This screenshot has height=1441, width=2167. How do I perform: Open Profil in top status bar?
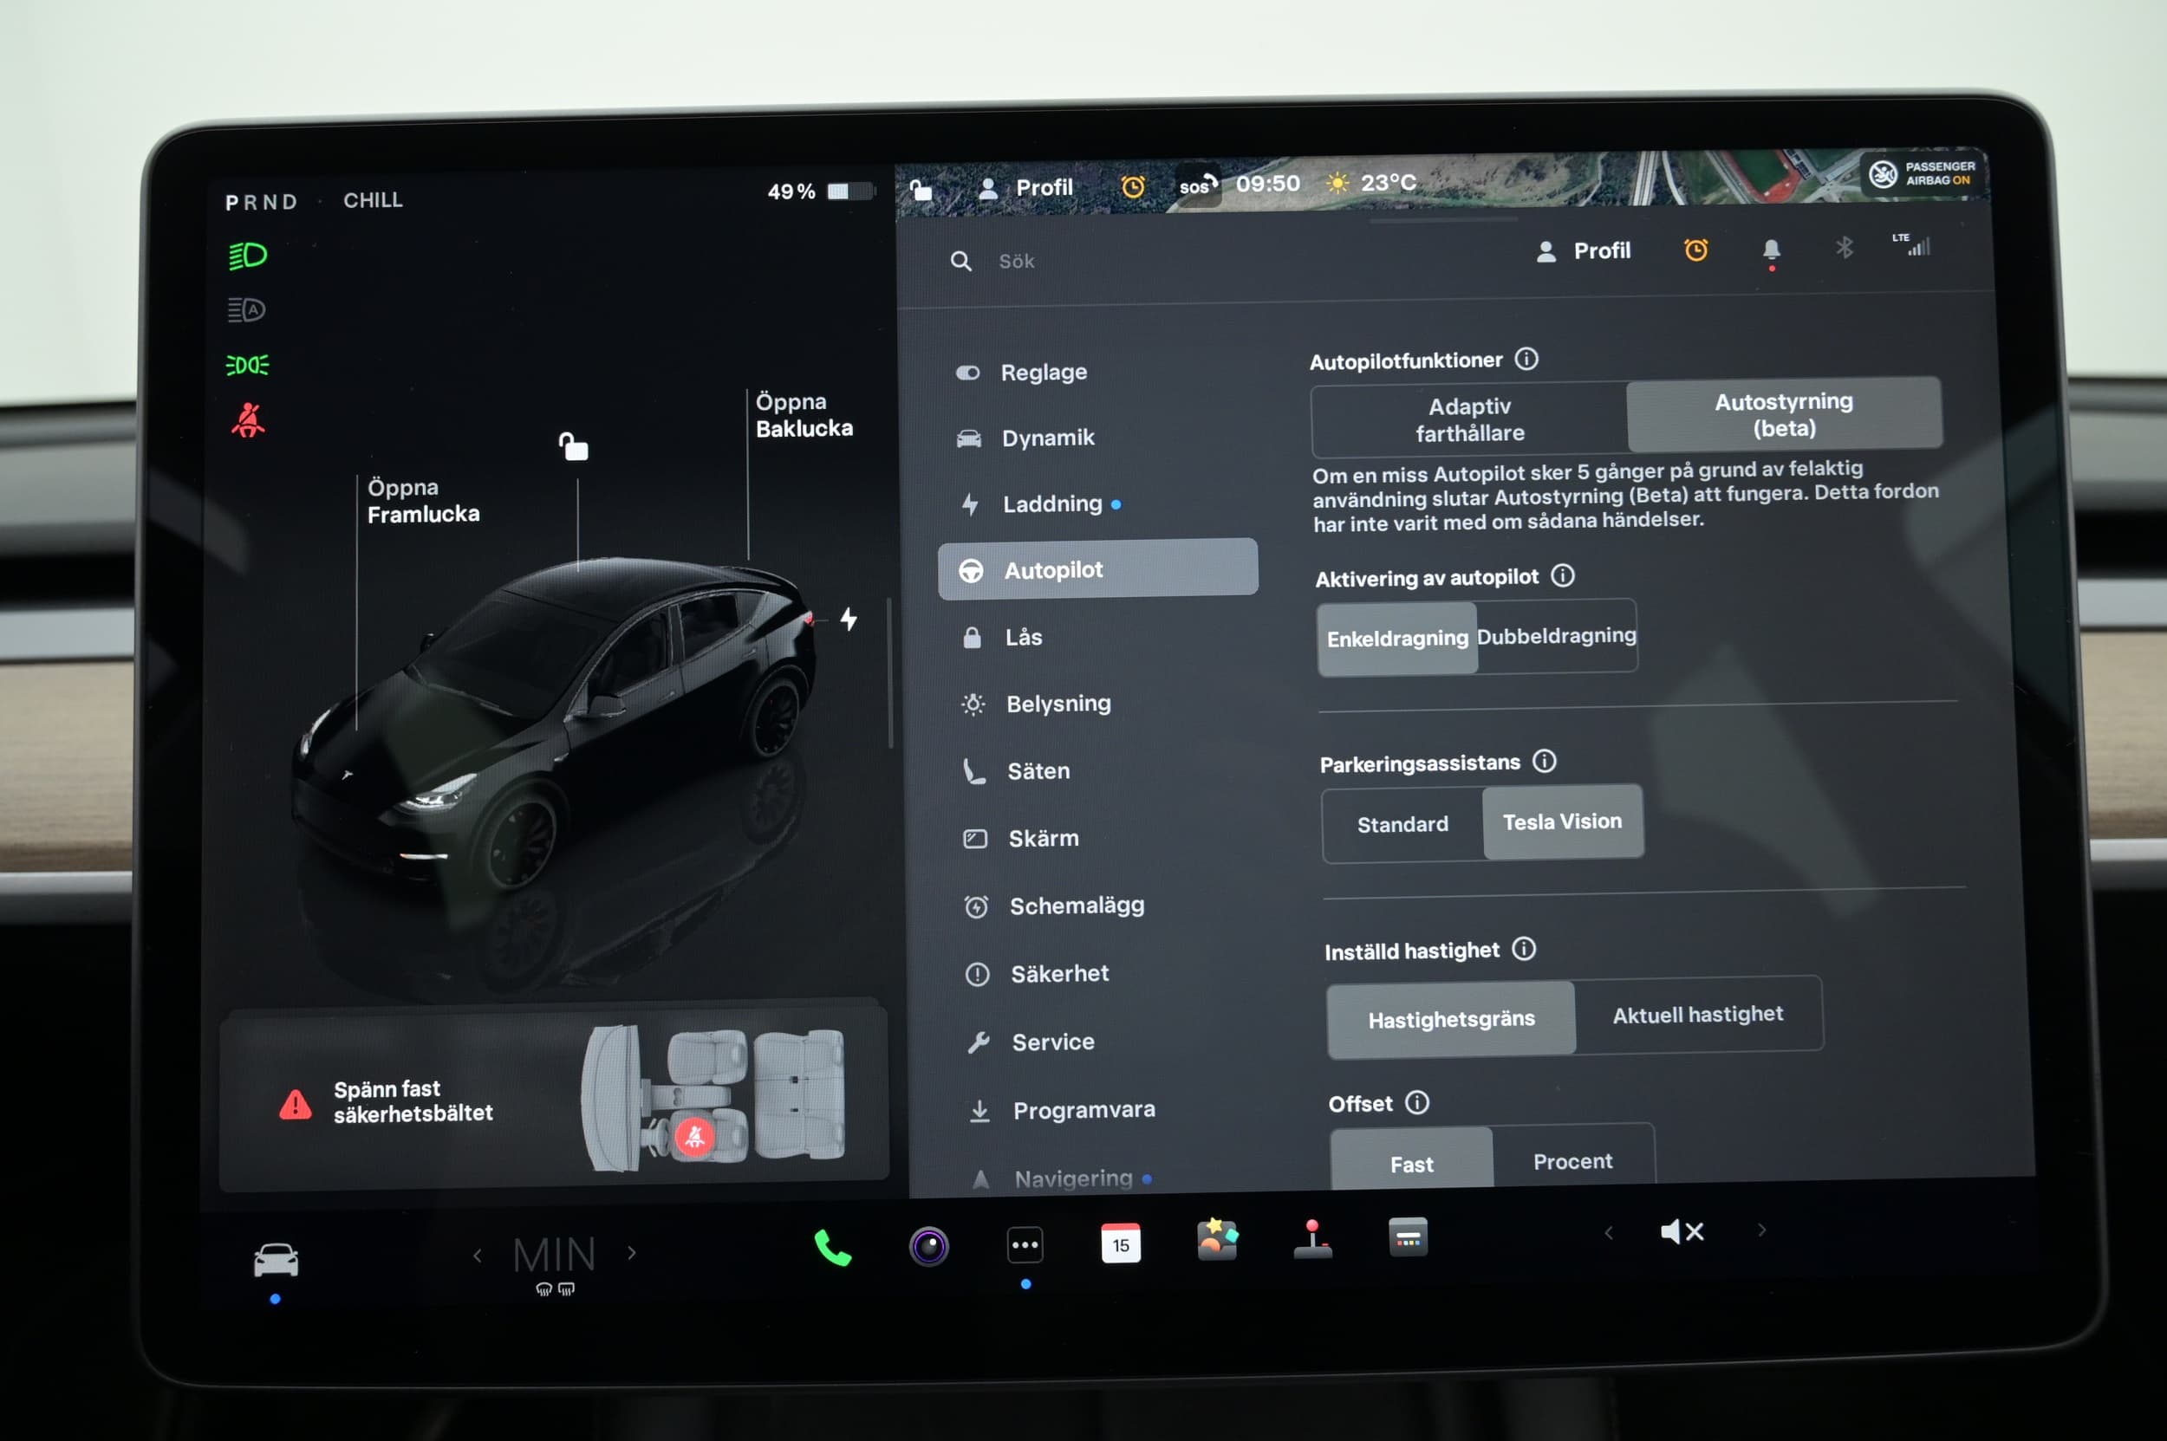click(1026, 187)
